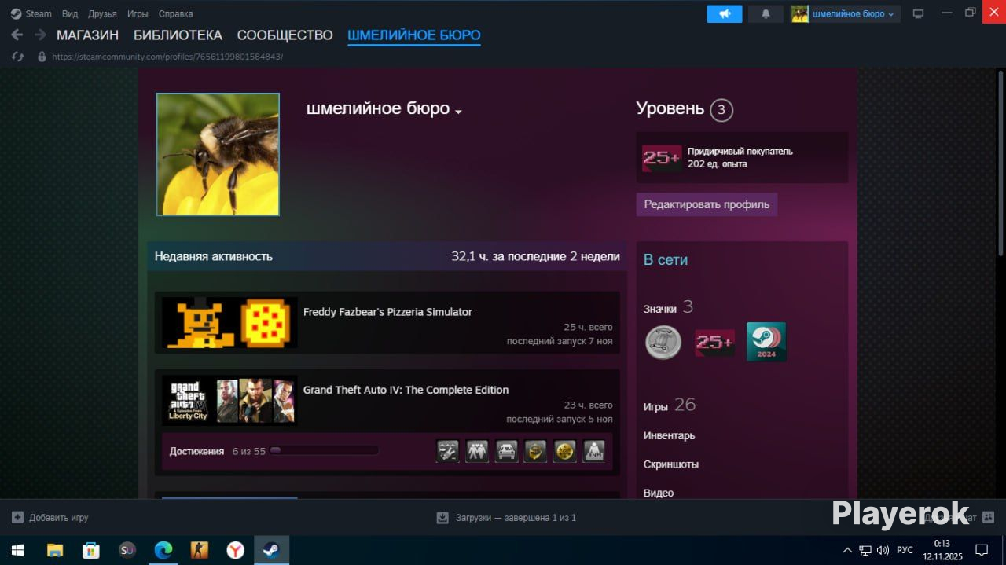Open Windows notification center icon
Image resolution: width=1006 pixels, height=565 pixels.
(x=982, y=550)
